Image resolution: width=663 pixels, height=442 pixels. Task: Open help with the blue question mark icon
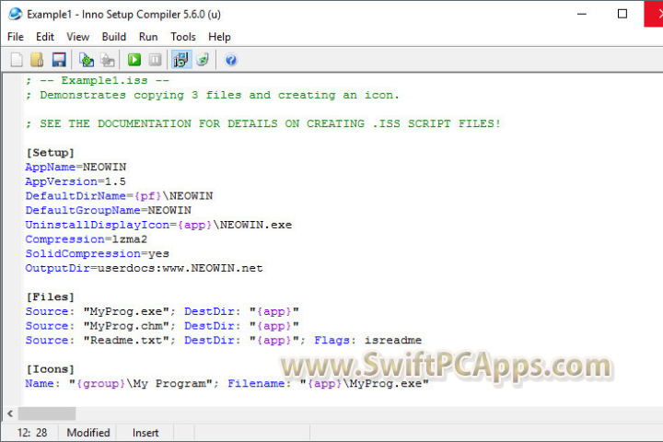[231, 60]
